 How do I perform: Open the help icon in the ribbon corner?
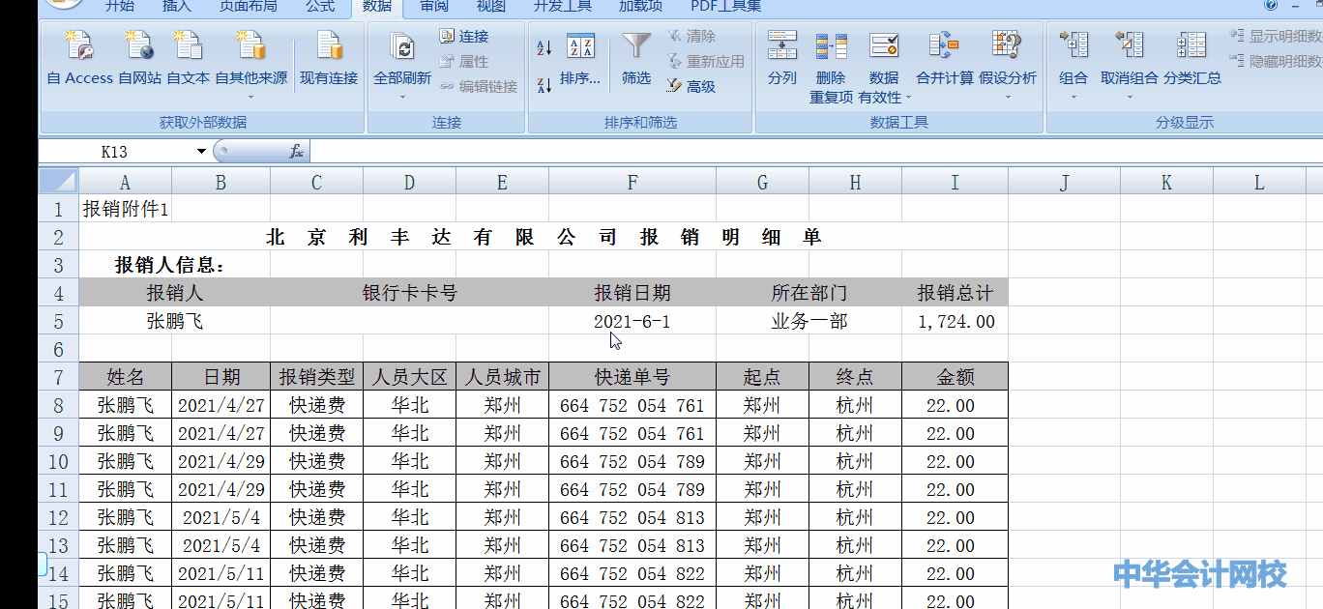tap(1270, 6)
